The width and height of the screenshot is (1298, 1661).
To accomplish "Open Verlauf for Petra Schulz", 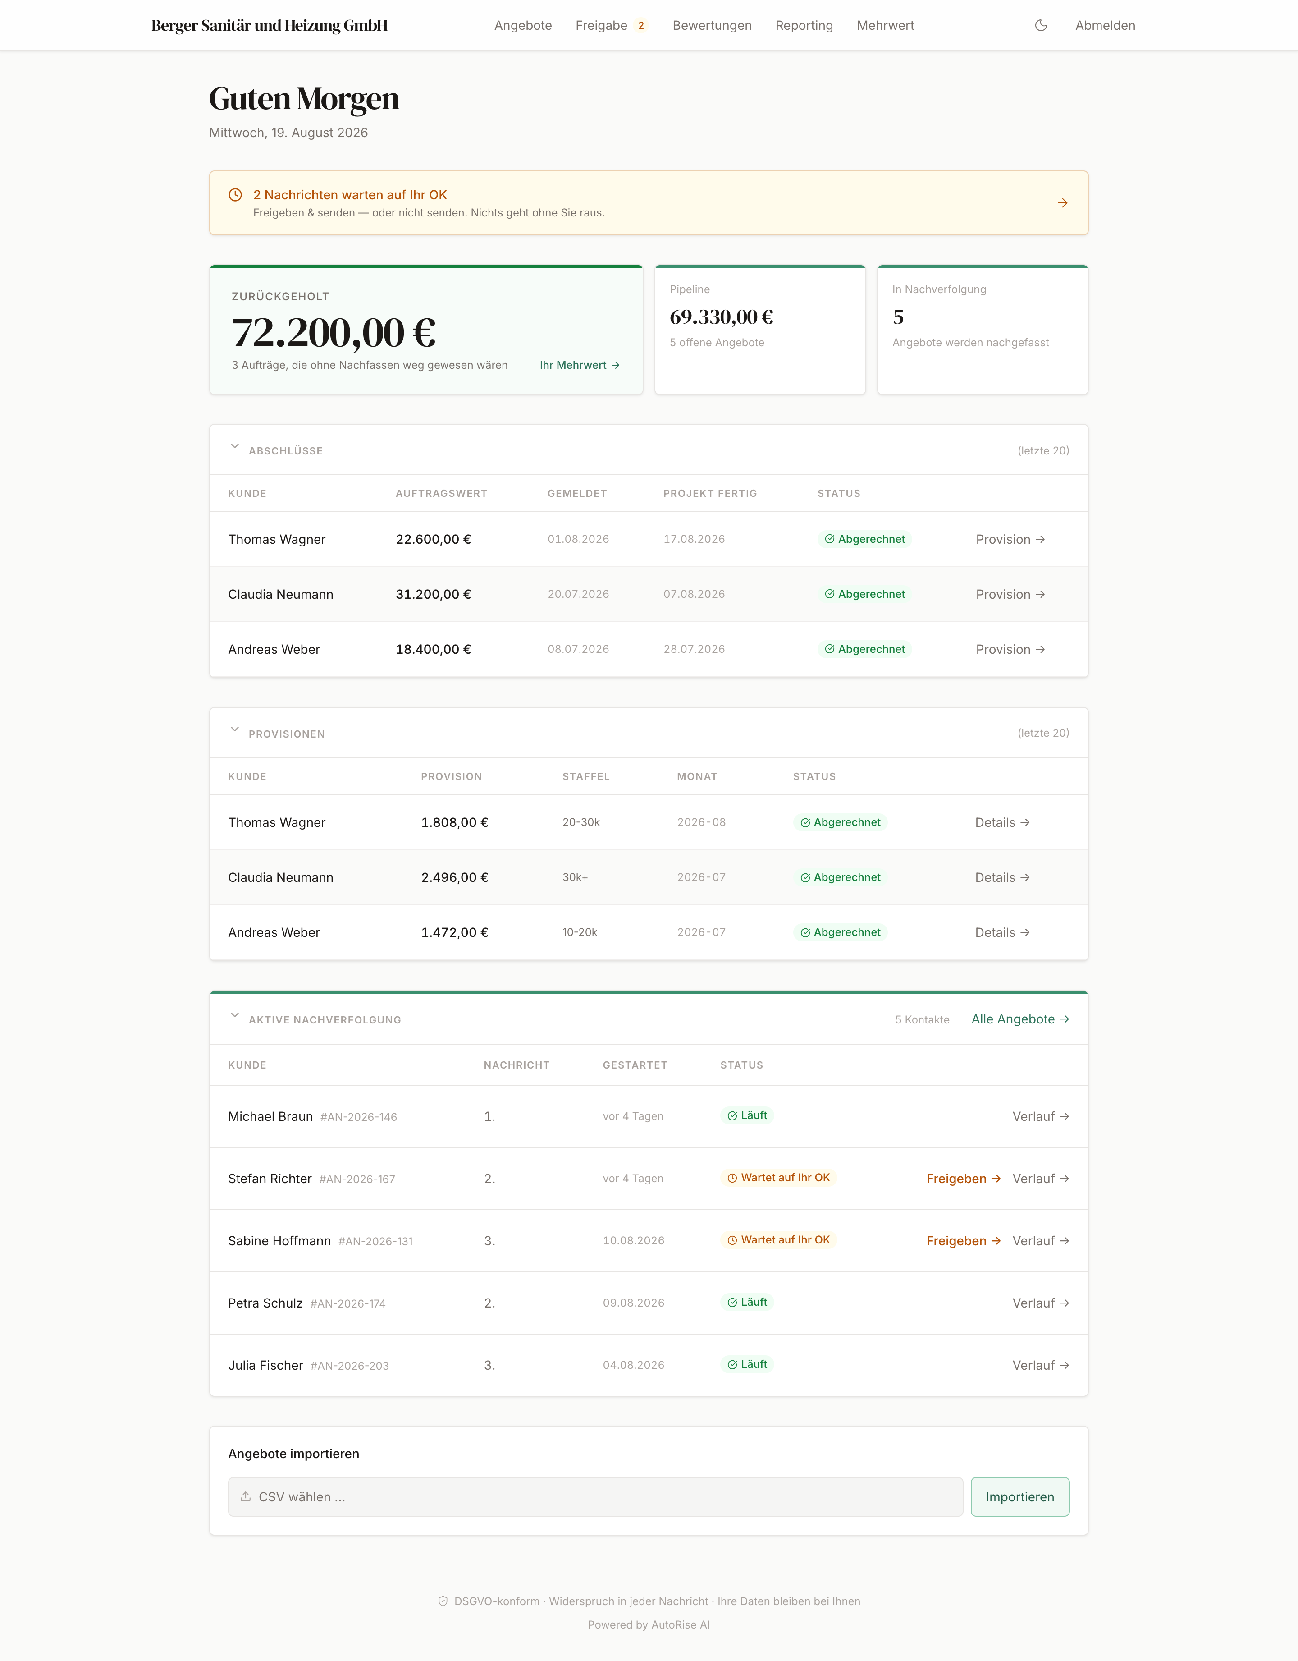I will tap(1040, 1303).
